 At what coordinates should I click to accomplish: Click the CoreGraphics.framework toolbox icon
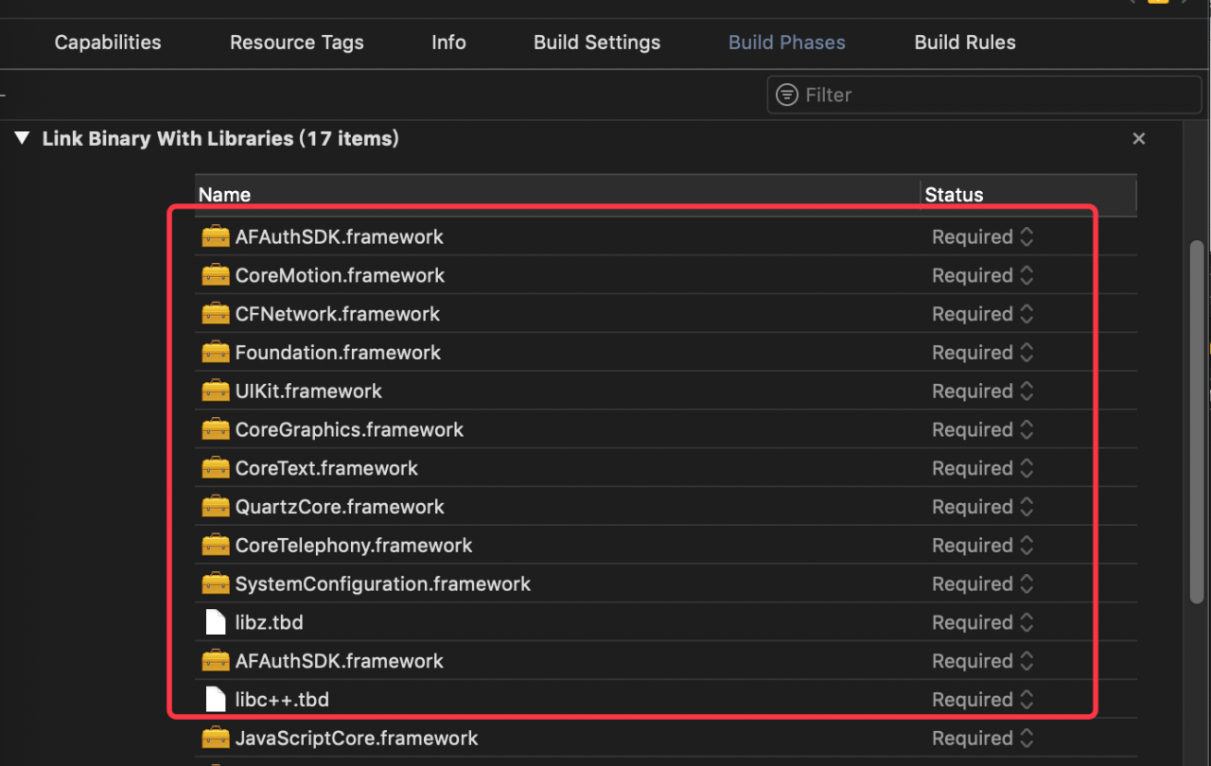coord(216,429)
